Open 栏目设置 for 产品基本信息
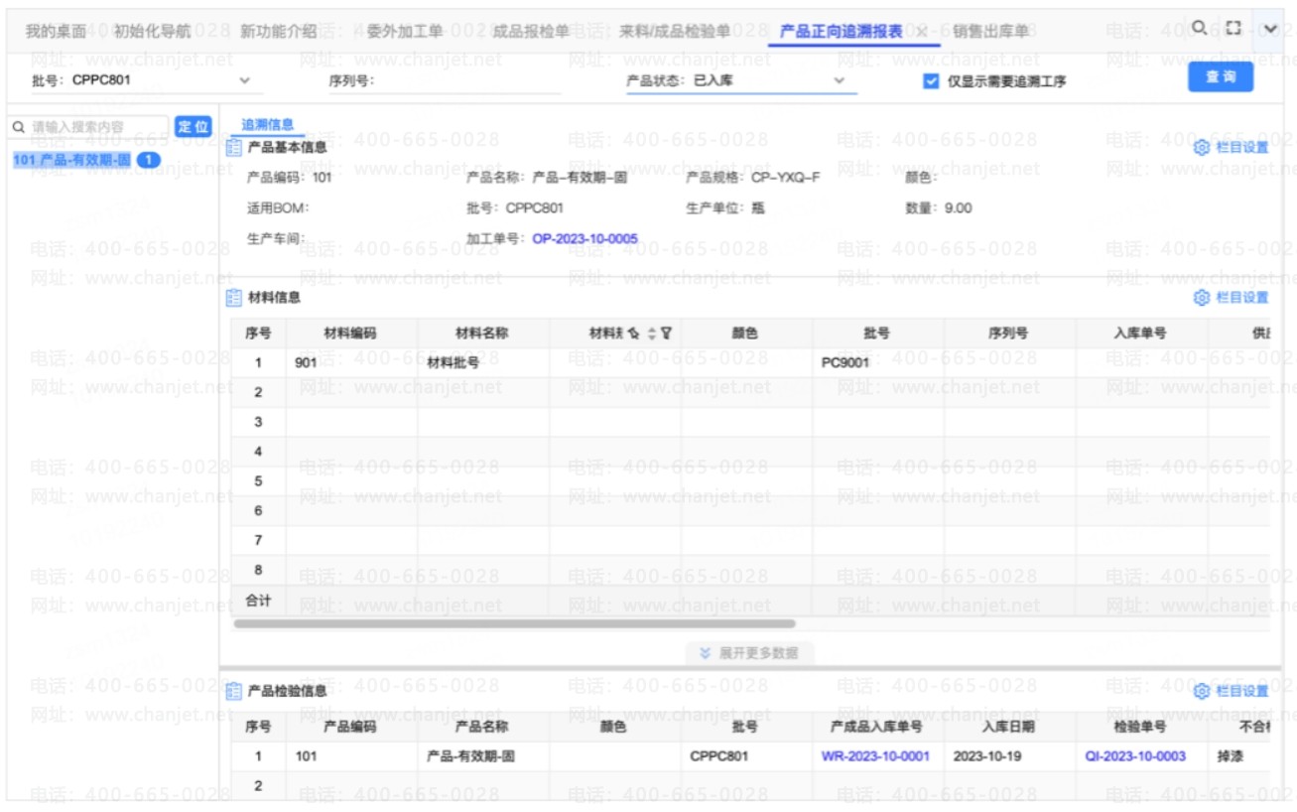The height and width of the screenshot is (812, 1297). click(1232, 148)
